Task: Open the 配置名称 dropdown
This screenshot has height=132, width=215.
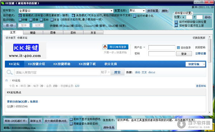Action: tap(144, 11)
